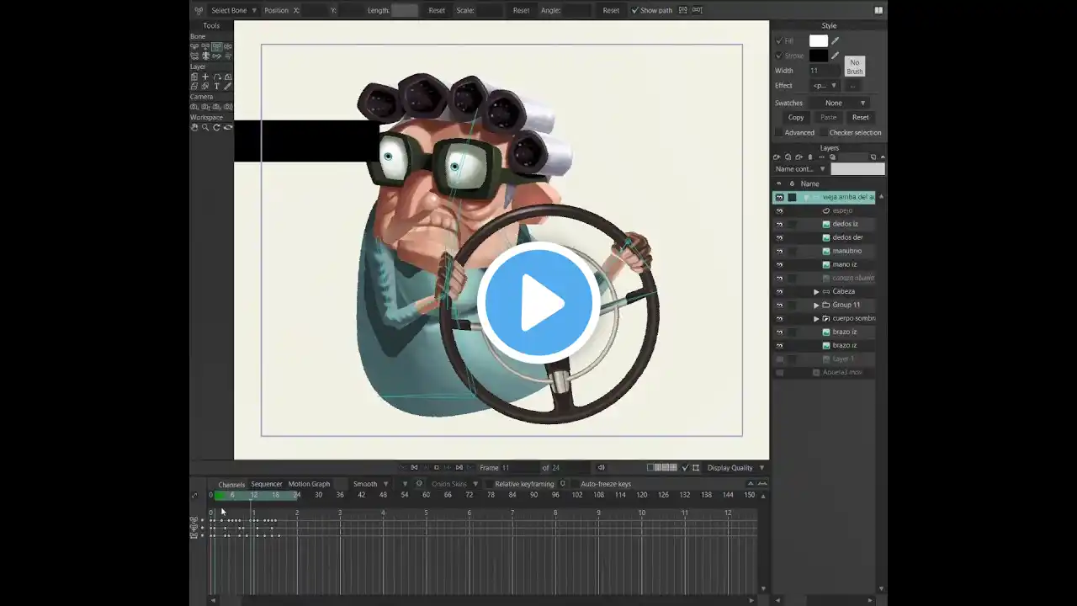Switch to the Sequencer tab

(x=266, y=484)
